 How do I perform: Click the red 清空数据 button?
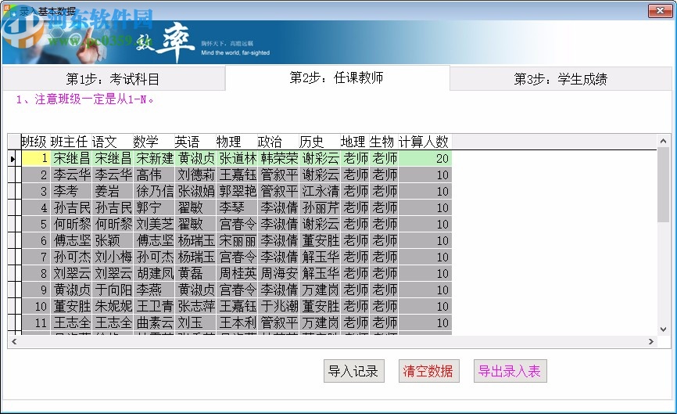pyautogui.click(x=428, y=371)
